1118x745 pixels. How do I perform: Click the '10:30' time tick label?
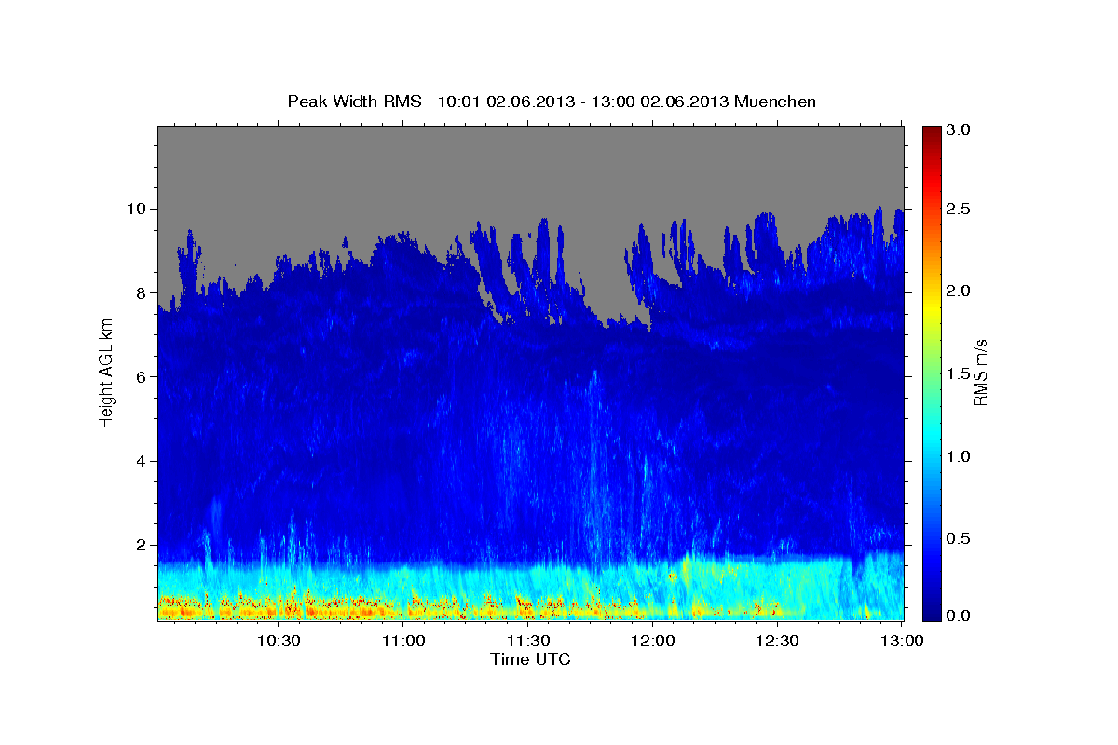[x=279, y=641]
